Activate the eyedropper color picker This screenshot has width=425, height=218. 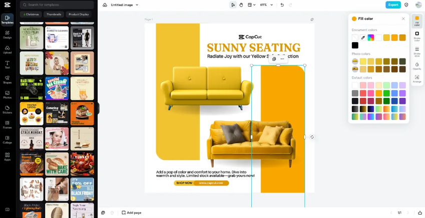click(x=363, y=37)
